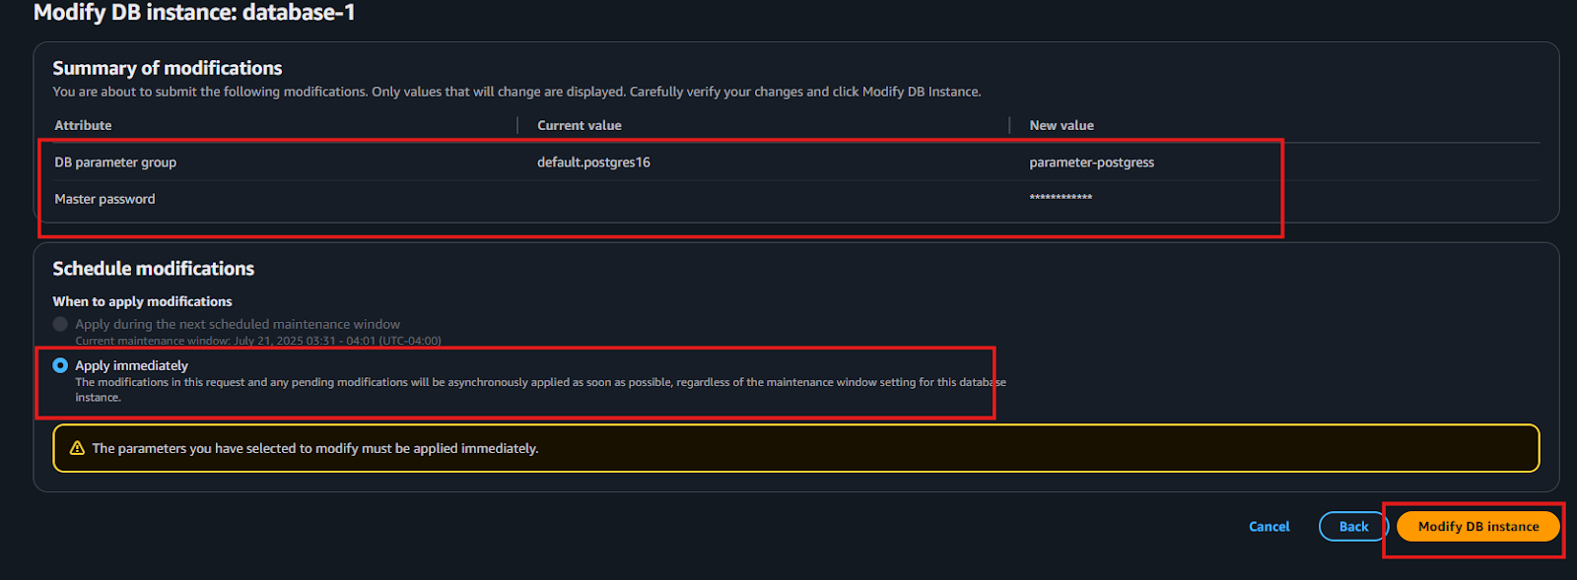This screenshot has width=1577, height=580.
Task: Click the Modify DB instance: database-1 title
Action: (x=194, y=13)
